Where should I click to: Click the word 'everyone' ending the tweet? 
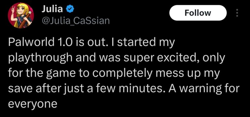(x=32, y=104)
